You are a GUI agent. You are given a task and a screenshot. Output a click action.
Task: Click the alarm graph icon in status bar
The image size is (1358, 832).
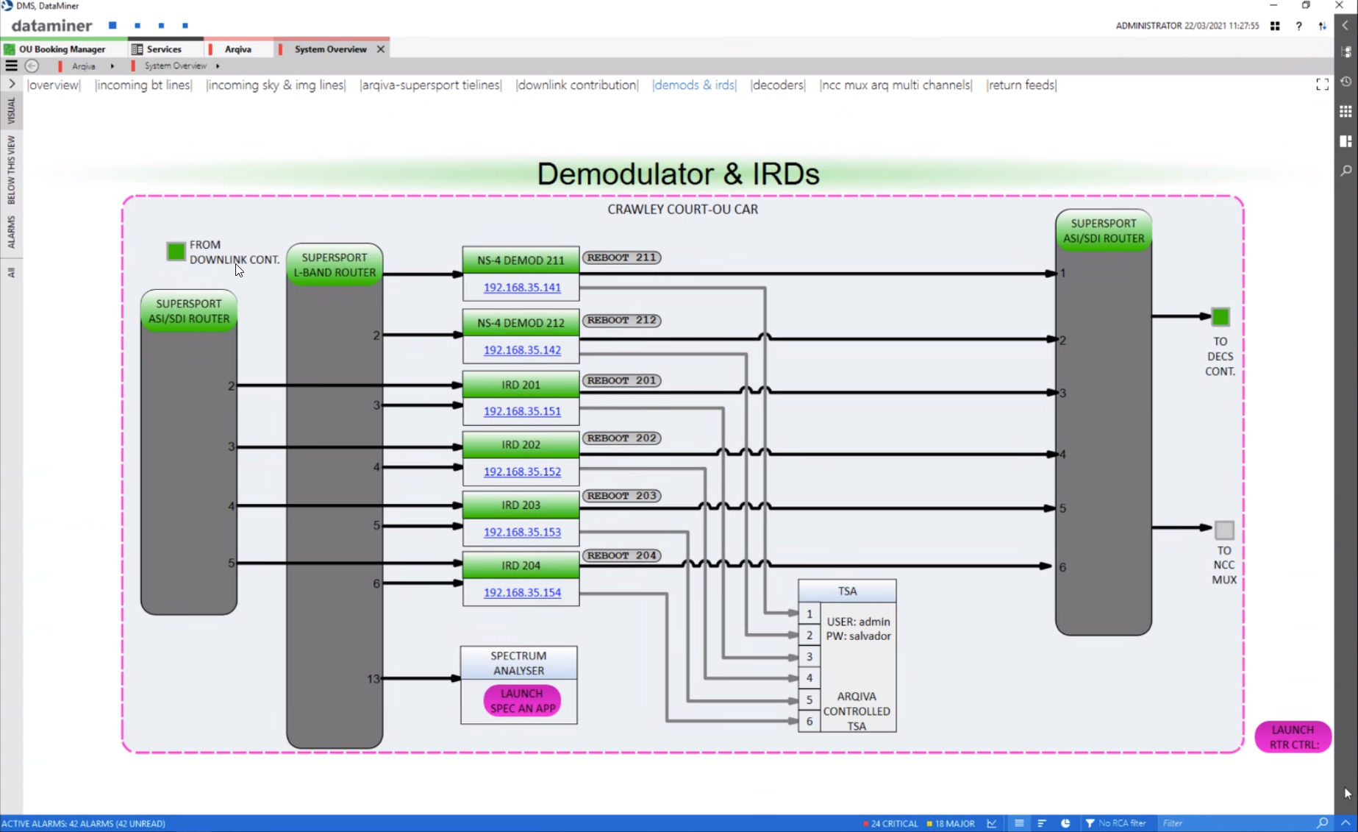pos(992,823)
